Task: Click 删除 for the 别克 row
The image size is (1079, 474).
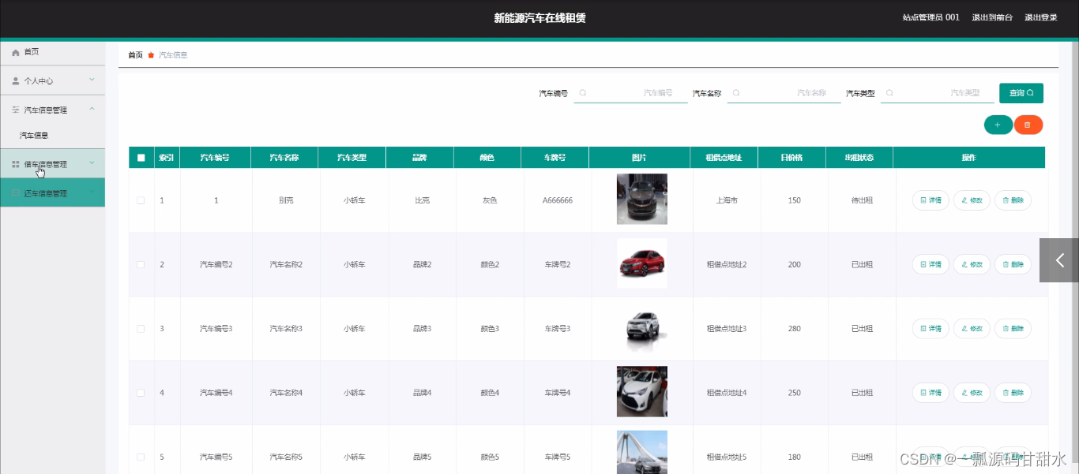Action: (1013, 200)
